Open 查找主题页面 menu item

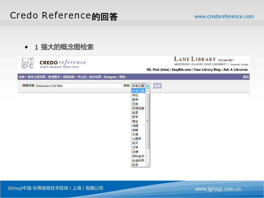click(36, 77)
